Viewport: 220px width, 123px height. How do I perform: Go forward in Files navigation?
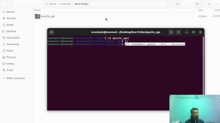click(10, 4)
